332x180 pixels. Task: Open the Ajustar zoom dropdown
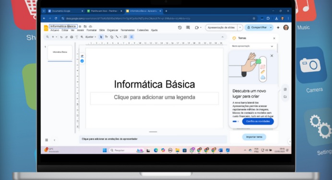pyautogui.click(x=91, y=37)
